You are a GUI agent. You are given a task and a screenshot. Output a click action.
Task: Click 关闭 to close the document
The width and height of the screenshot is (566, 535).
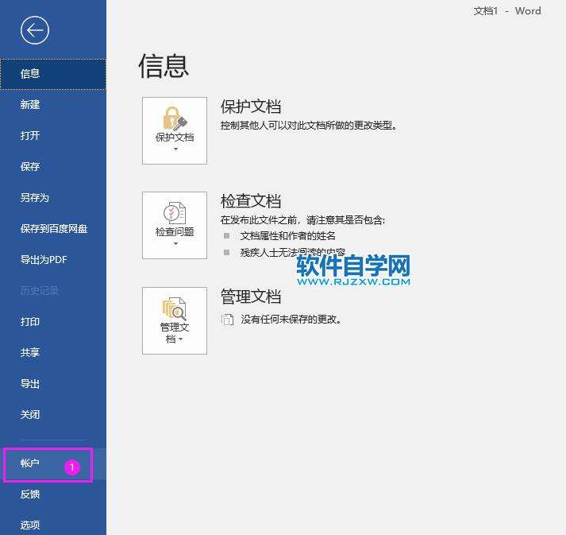tap(52, 415)
